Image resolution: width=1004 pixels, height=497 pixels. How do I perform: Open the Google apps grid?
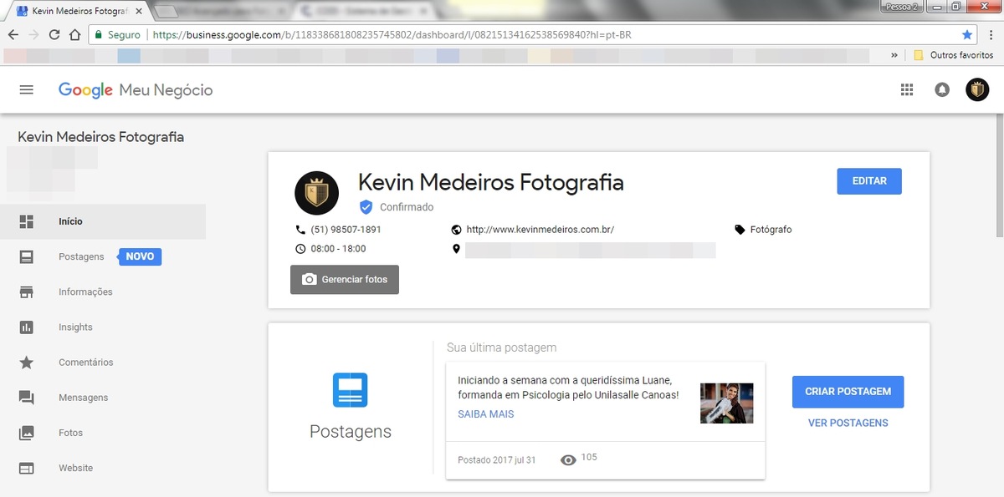coord(907,90)
